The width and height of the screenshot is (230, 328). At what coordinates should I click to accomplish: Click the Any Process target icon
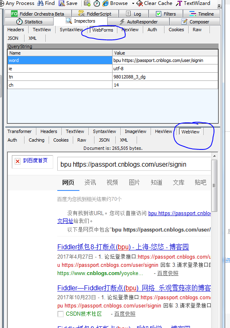pyautogui.click(x=2, y=3)
